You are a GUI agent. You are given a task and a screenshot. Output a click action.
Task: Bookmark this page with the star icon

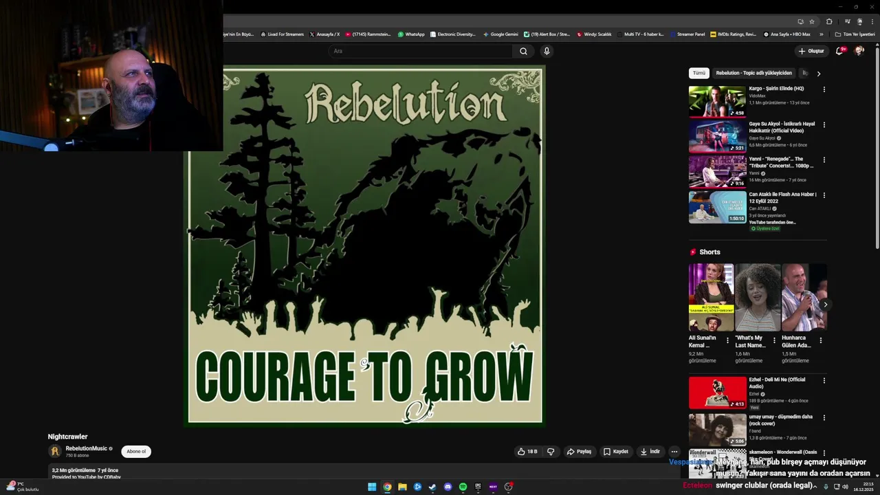point(812,21)
